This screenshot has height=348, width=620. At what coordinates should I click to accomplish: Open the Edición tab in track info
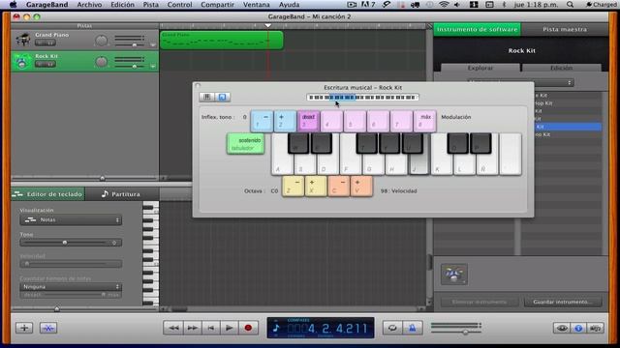[562, 68]
